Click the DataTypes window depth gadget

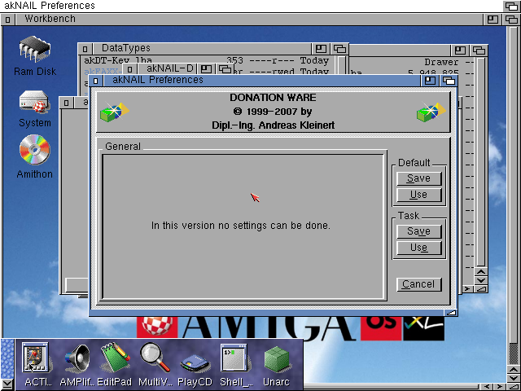(x=339, y=49)
